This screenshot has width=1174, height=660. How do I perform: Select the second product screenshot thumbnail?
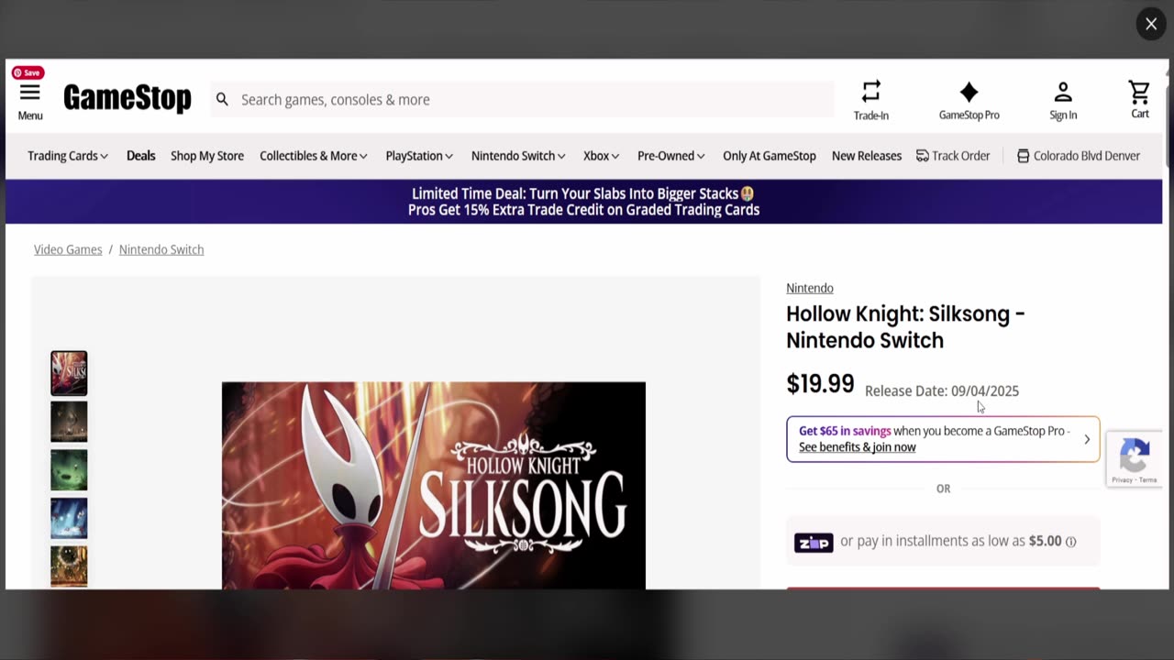pyautogui.click(x=69, y=422)
